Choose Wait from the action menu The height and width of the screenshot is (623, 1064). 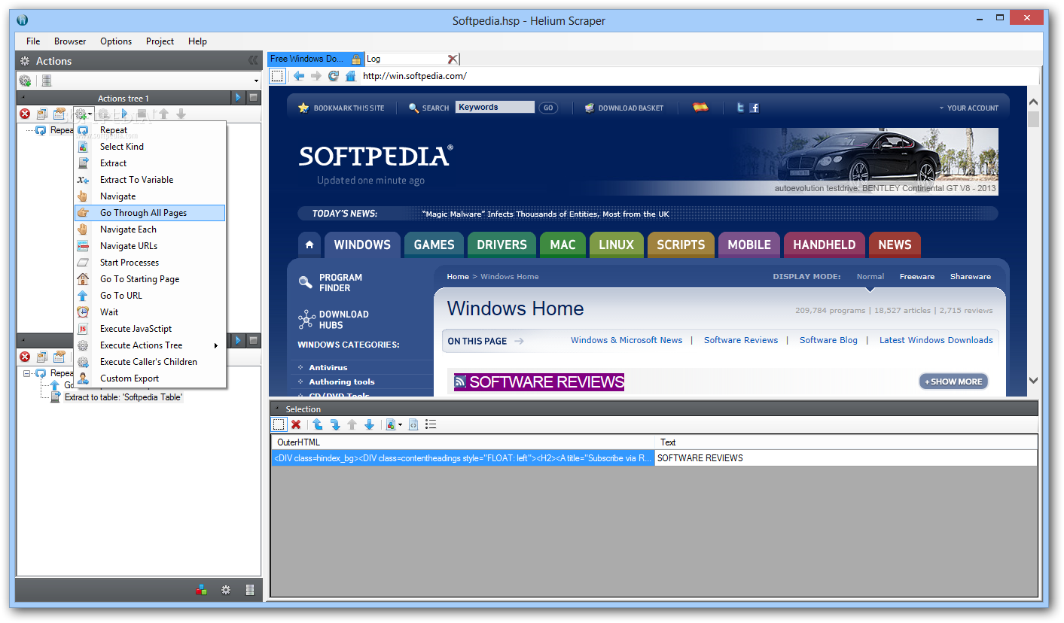tap(150, 312)
